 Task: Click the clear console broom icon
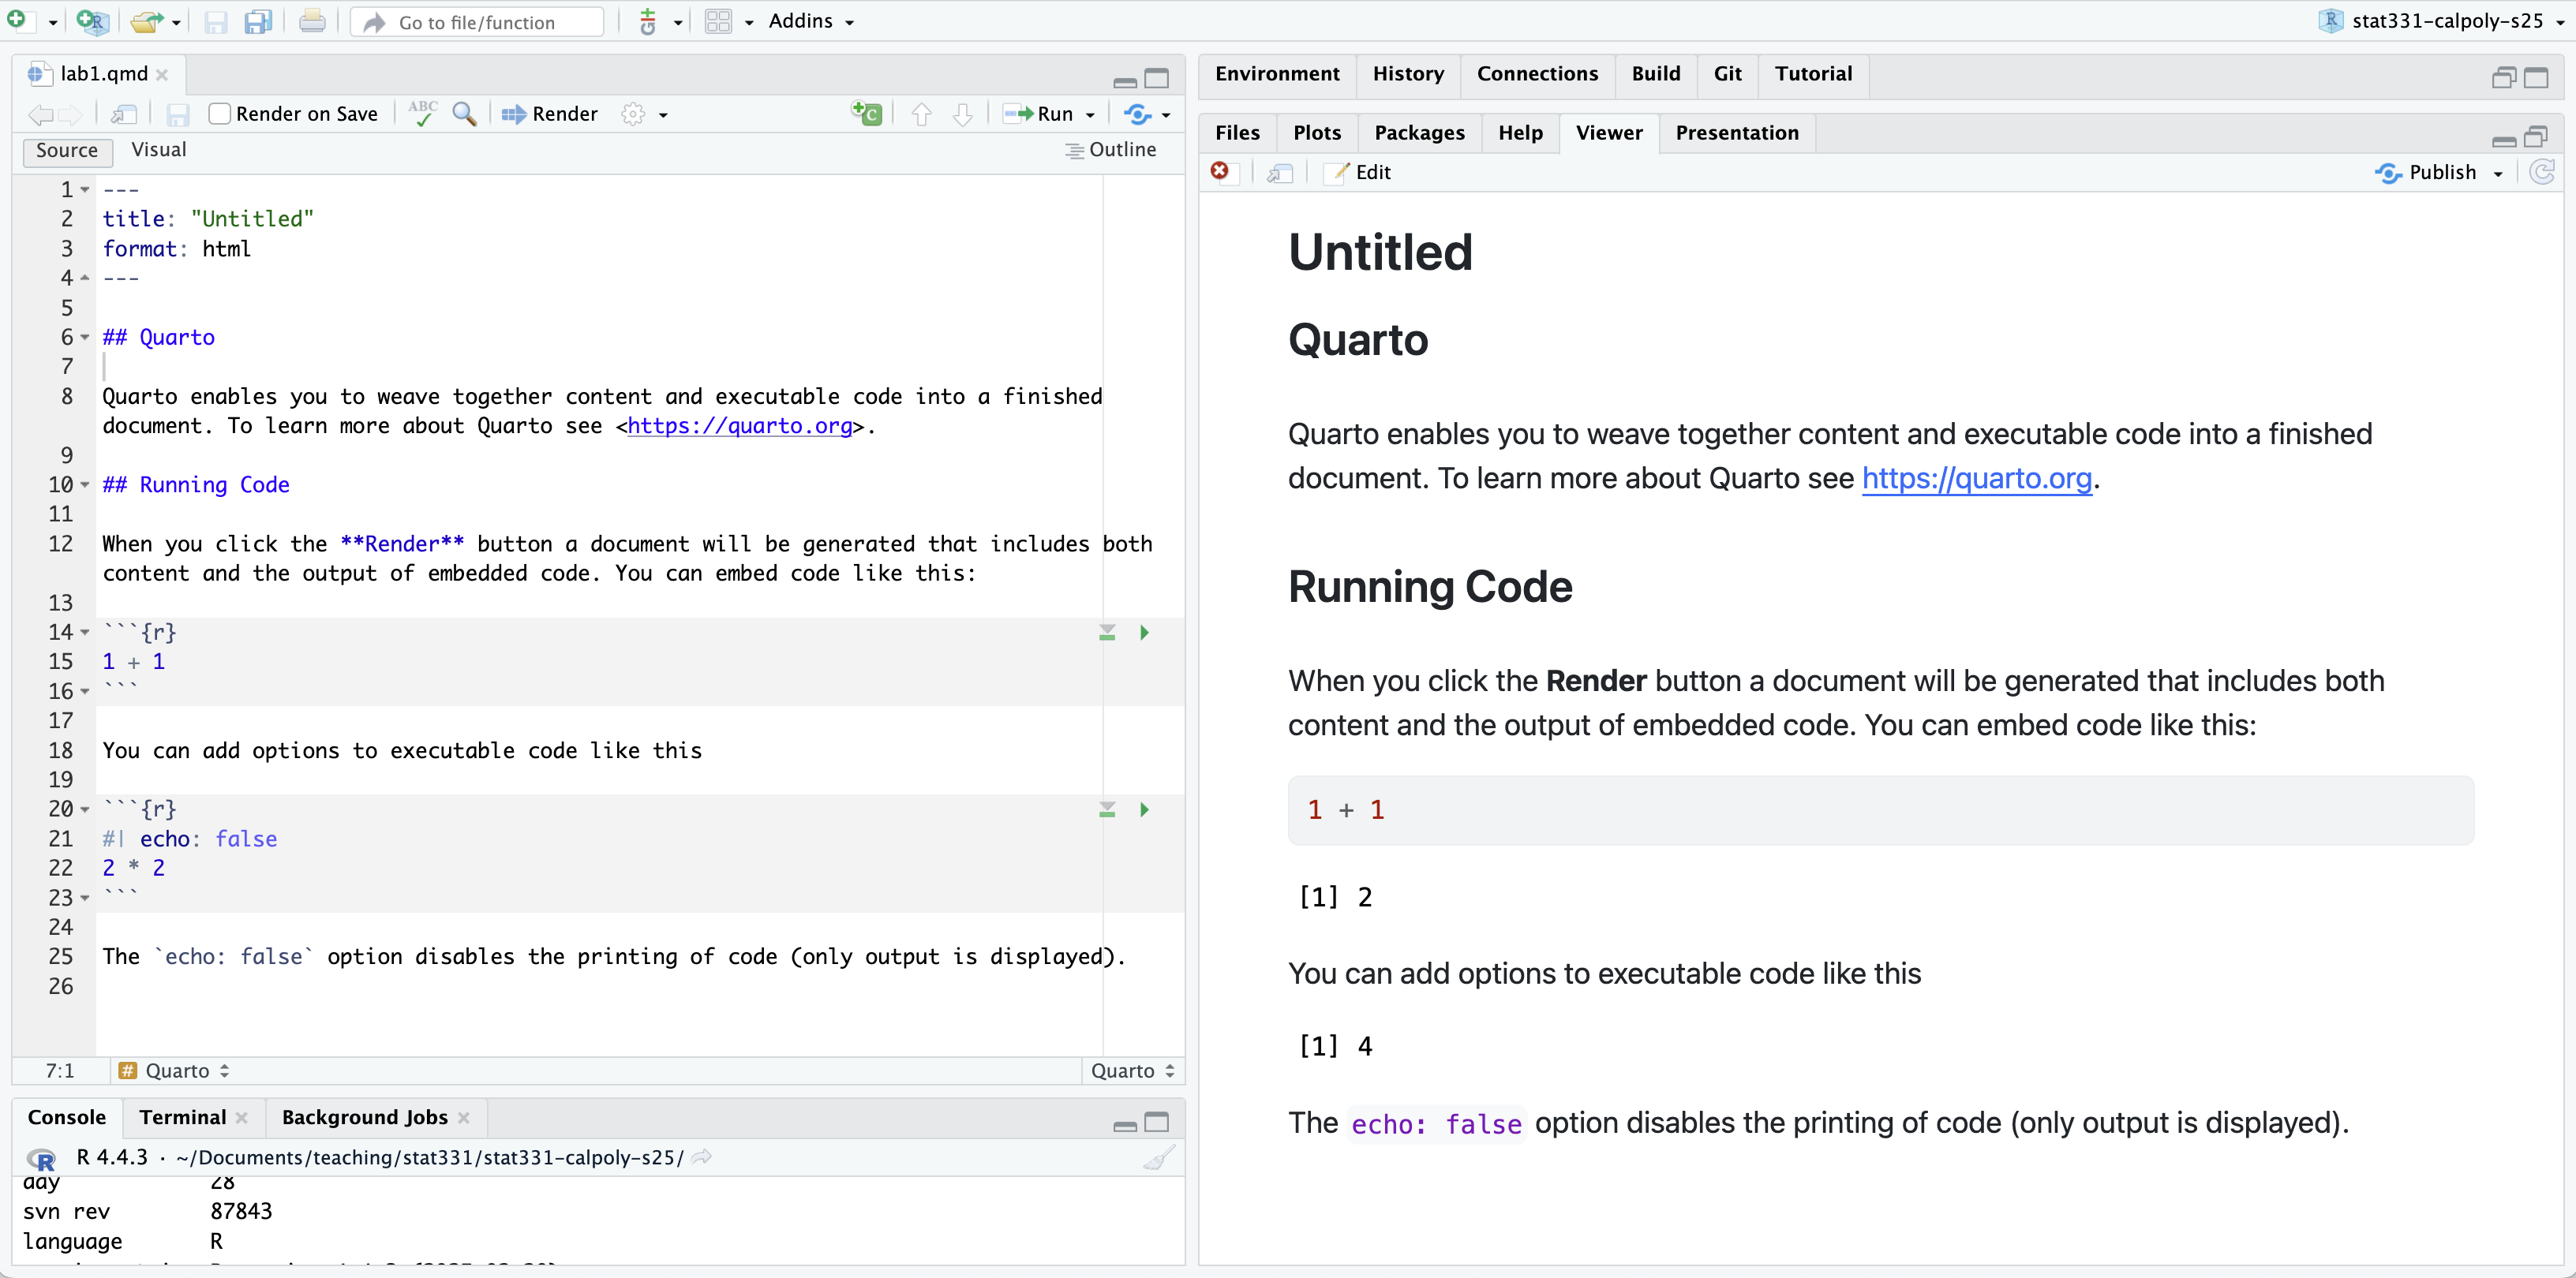click(x=1158, y=1158)
